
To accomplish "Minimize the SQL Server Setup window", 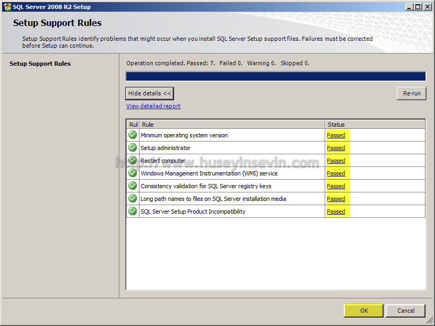I will click(409, 7).
